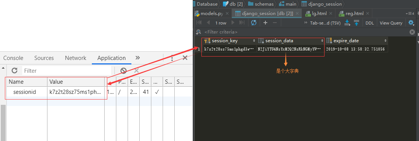The height and width of the screenshot is (141, 419).
Task: Click the DevTools sidebar scrollbar thumb
Action: tap(3, 123)
